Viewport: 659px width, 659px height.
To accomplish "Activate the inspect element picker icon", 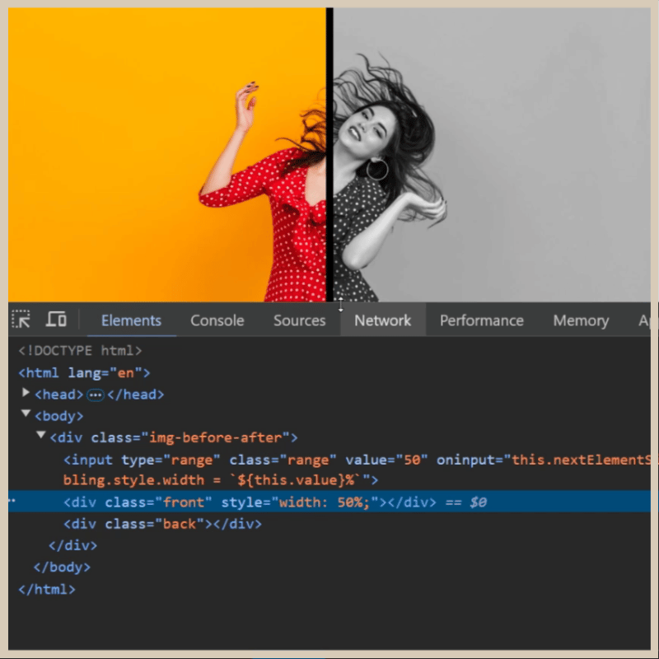I will point(21,320).
